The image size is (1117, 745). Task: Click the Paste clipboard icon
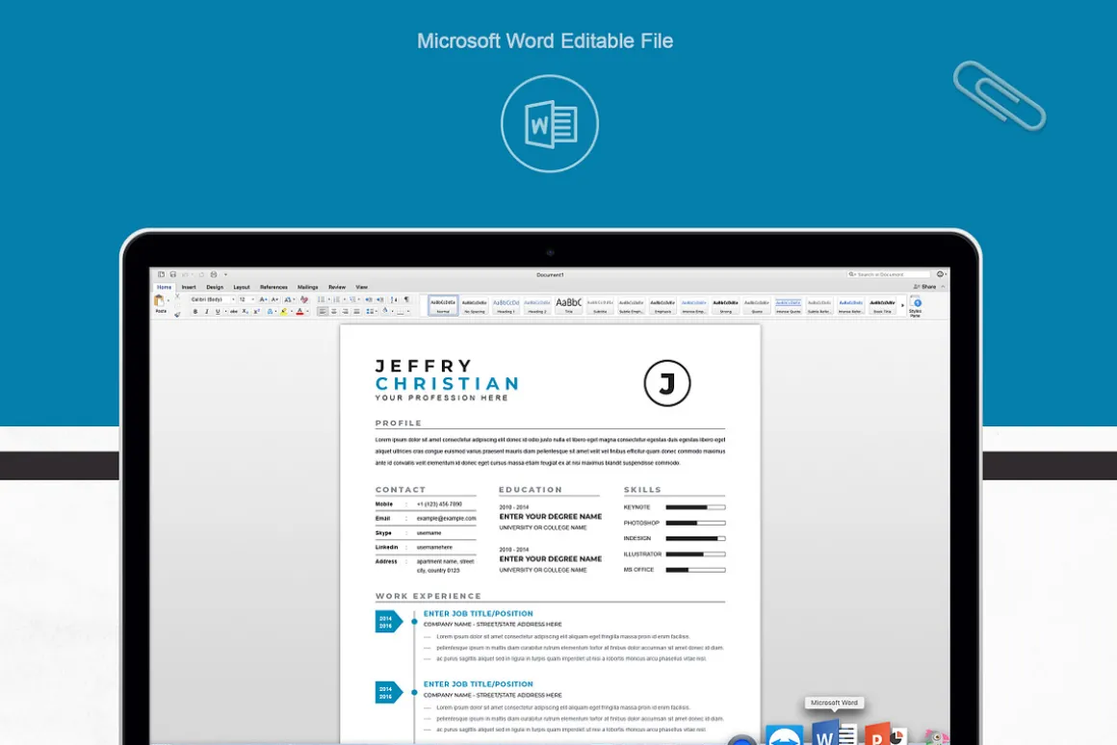[x=159, y=300]
